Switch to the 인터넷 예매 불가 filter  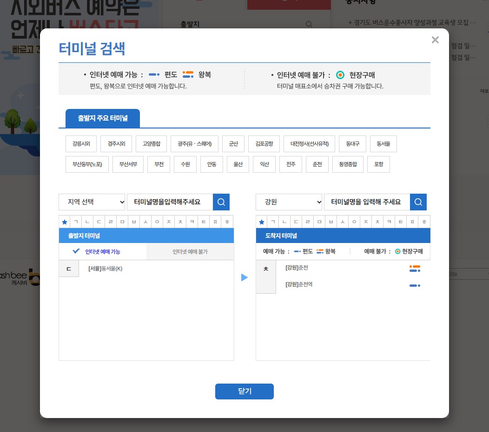click(190, 251)
